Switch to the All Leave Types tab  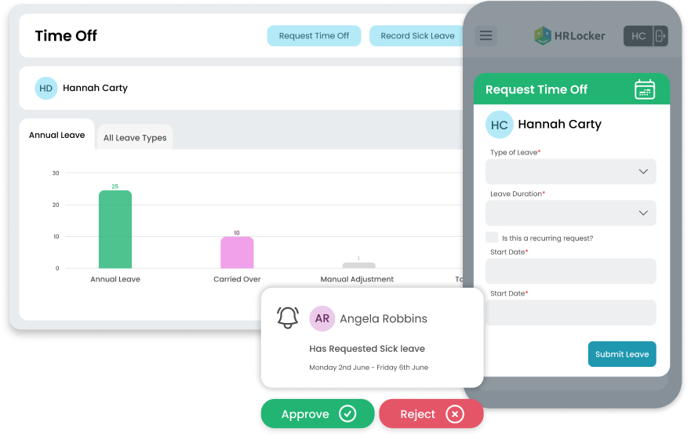coord(135,137)
